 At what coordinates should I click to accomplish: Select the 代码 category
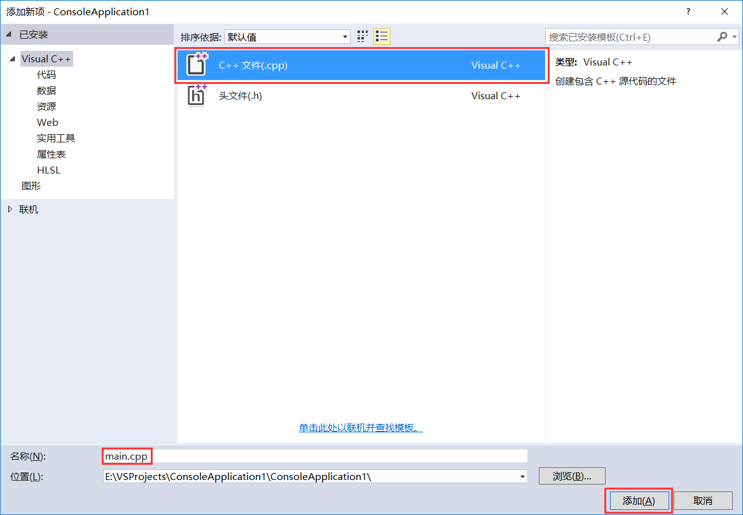click(46, 74)
